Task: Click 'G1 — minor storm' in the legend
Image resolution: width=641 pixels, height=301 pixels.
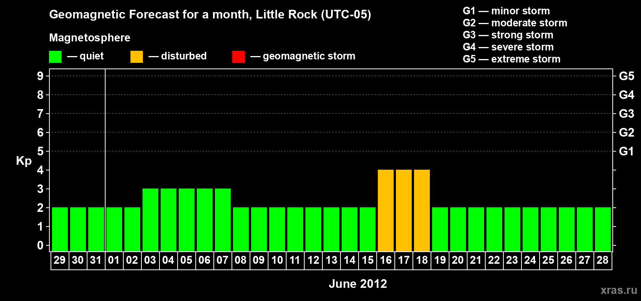Action: pyautogui.click(x=506, y=11)
